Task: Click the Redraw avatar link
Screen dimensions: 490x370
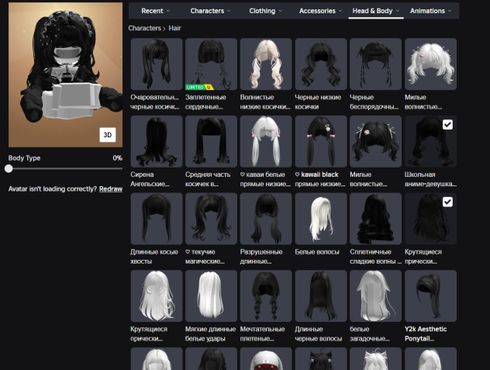Action: click(x=111, y=189)
